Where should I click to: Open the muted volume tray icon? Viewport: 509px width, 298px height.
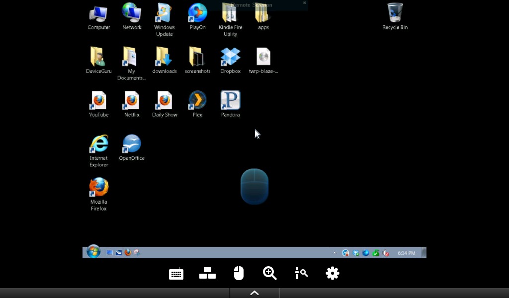point(386,253)
